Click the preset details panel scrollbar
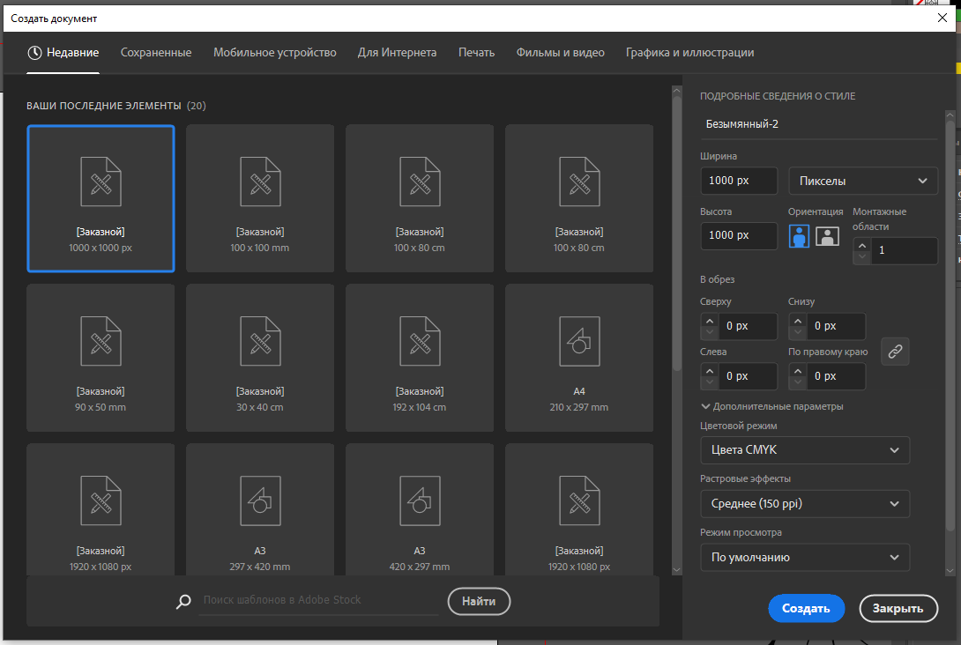Viewport: 961px width, 645px height. tap(950, 324)
